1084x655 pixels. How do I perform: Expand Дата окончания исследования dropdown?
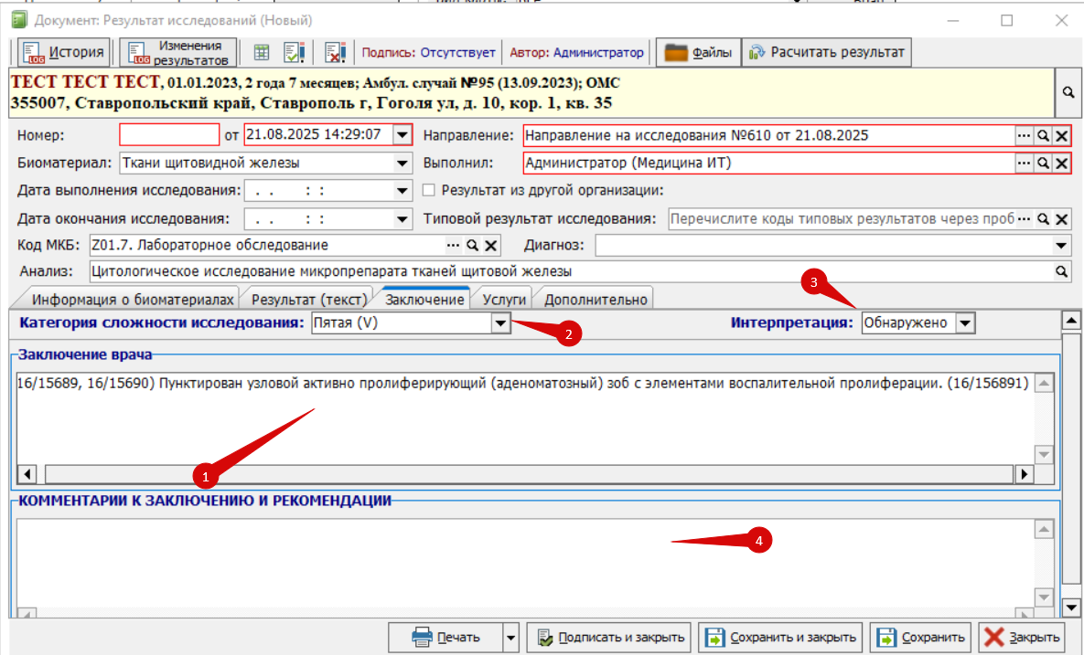402,219
